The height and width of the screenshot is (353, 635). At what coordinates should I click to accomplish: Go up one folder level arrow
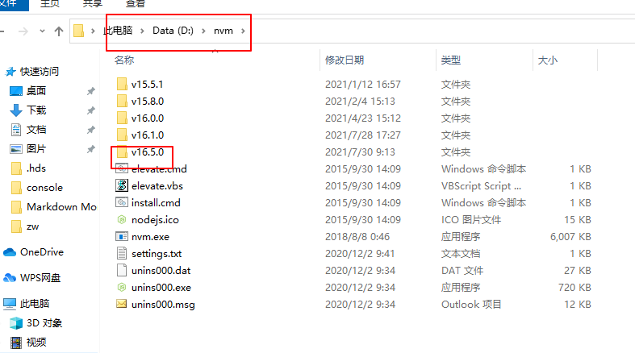coord(59,31)
